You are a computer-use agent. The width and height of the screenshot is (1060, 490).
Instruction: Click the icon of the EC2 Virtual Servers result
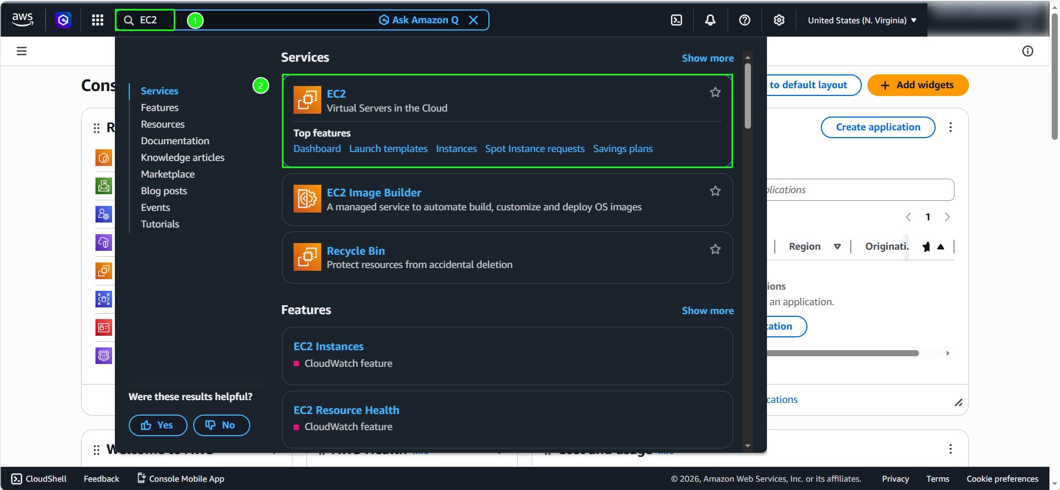[x=307, y=100]
